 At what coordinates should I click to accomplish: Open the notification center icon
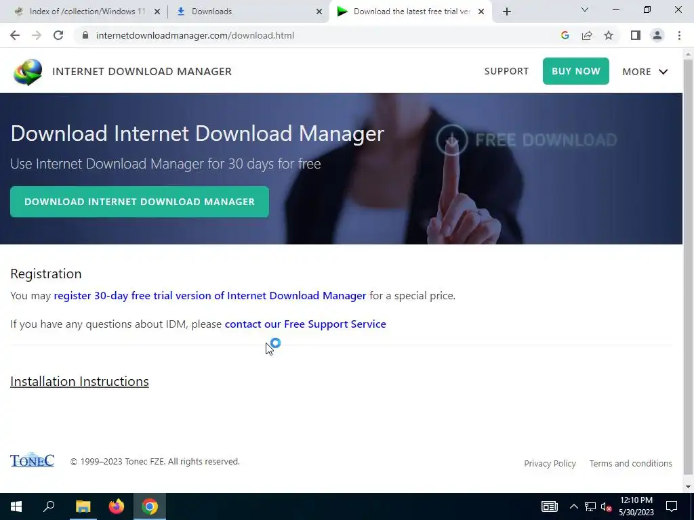672,506
